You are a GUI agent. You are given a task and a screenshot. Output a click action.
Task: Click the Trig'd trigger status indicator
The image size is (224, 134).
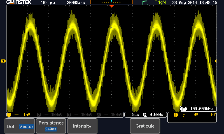(x=162, y=3)
